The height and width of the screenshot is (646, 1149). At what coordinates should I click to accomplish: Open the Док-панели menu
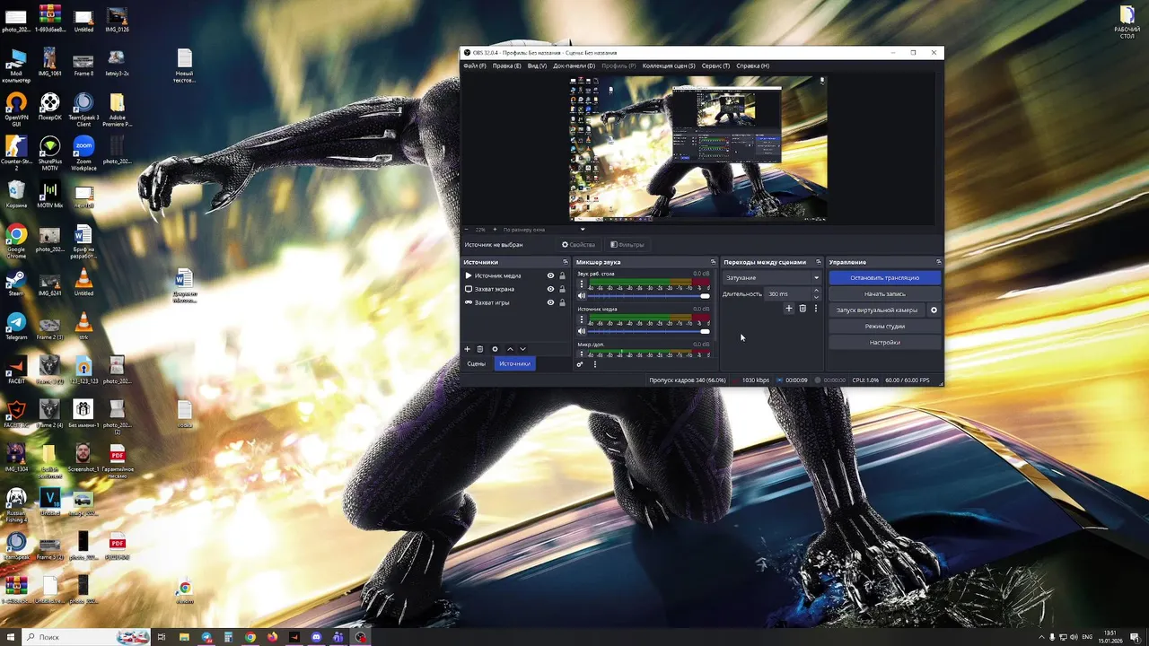pos(574,65)
